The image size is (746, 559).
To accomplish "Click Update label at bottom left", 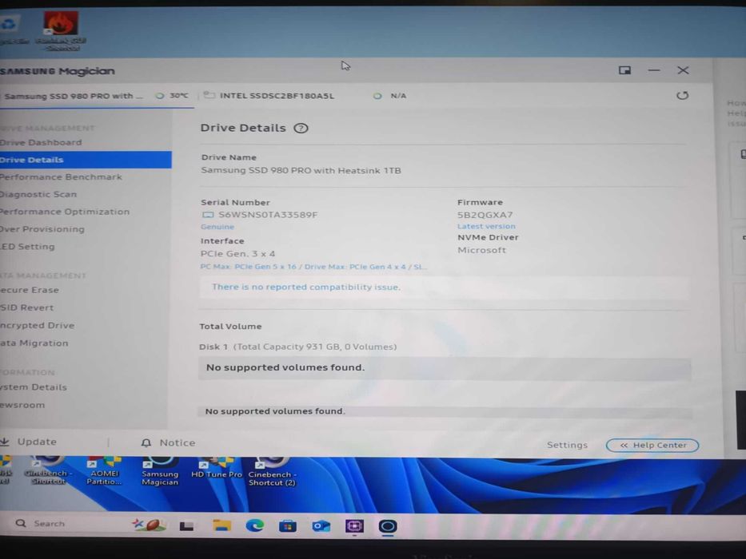I will point(37,442).
